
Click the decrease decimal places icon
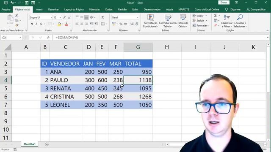pyautogui.click(x=137, y=24)
